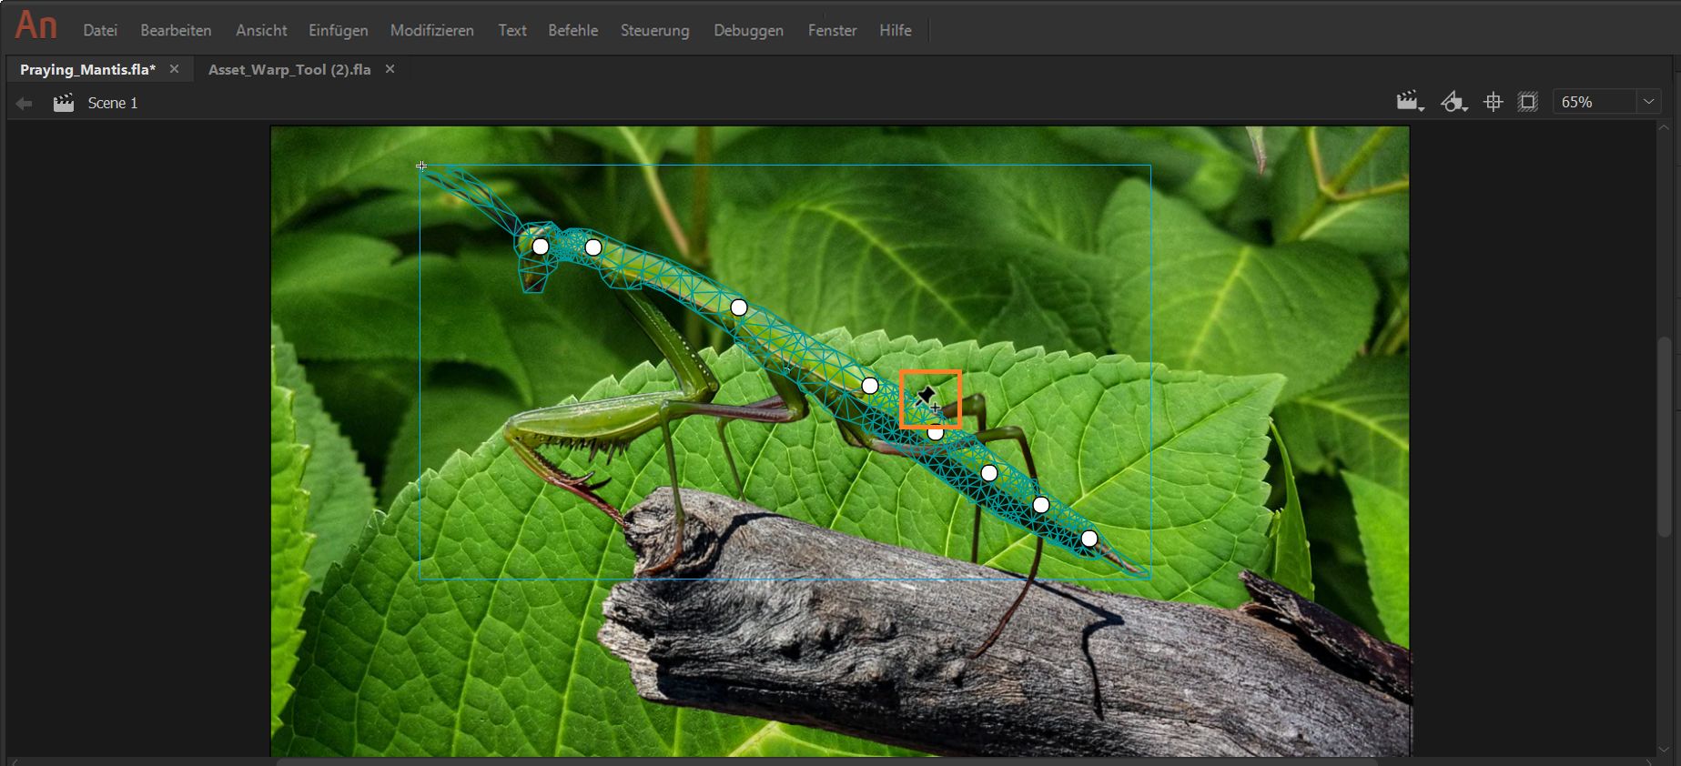Click the back arrow beside Scene 1
The width and height of the screenshot is (1681, 766).
[x=24, y=104]
